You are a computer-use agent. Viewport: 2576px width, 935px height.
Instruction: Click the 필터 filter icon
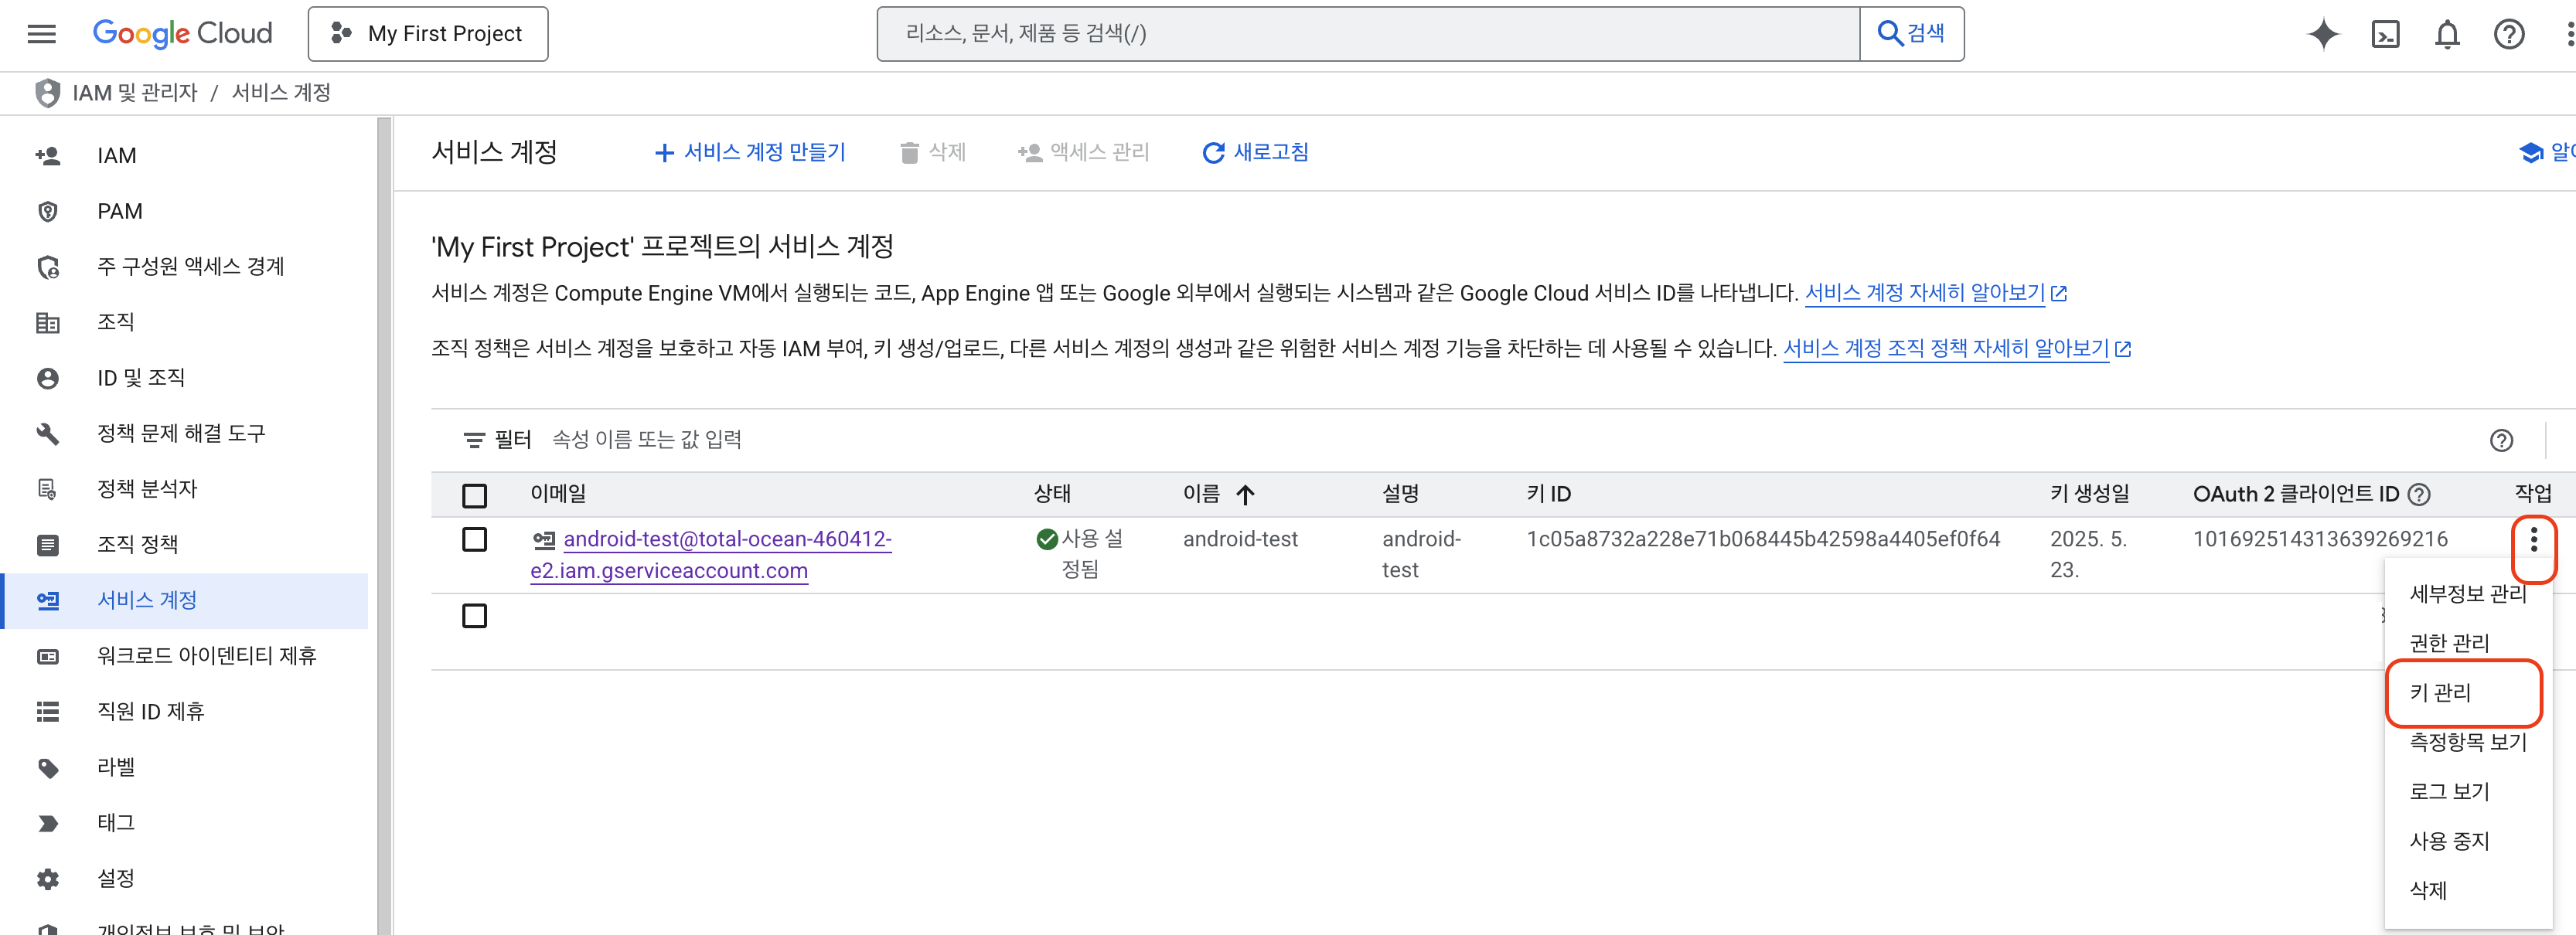(474, 440)
